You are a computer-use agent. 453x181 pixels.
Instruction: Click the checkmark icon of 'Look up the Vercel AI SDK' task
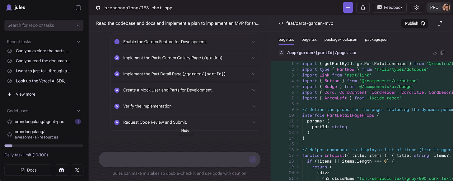point(10,81)
